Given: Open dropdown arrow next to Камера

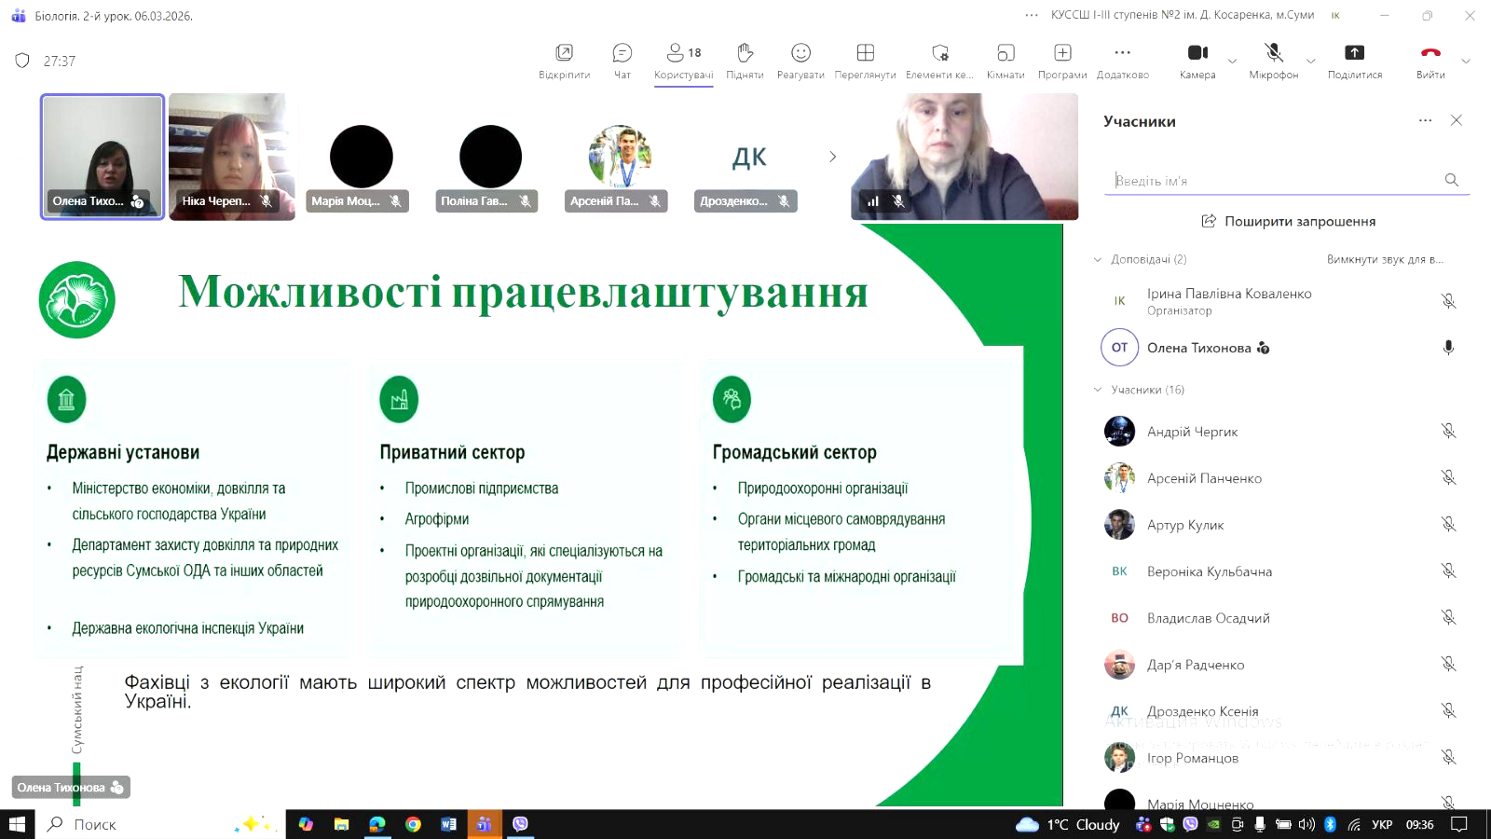Looking at the screenshot, I should pos(1232,62).
